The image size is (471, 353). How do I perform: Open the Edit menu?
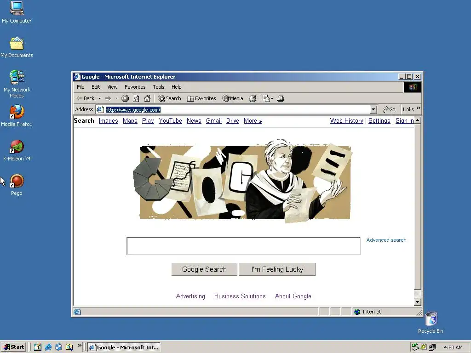click(x=96, y=87)
